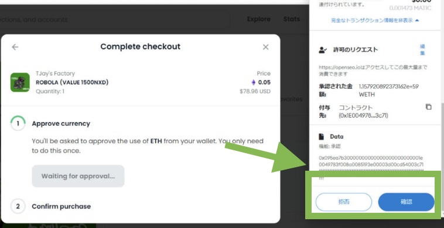Click the 拒否 reject button
The width and height of the screenshot is (444, 228).
coord(344,202)
